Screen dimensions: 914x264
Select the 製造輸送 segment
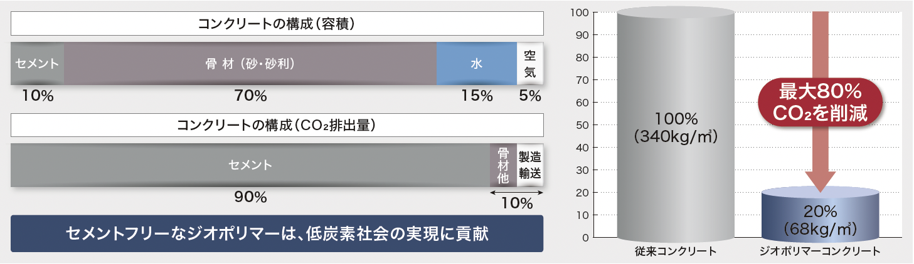point(530,165)
